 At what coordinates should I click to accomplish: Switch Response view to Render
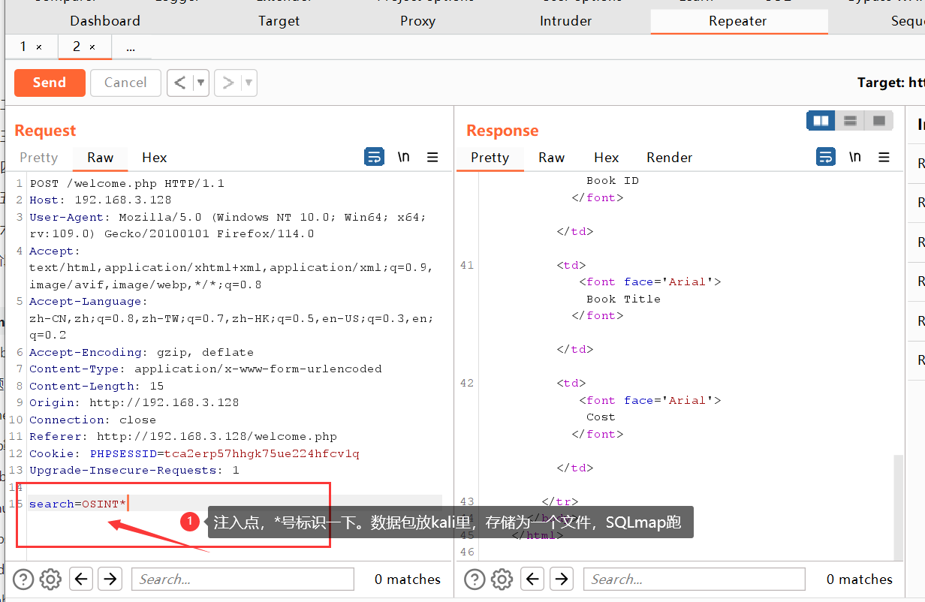(x=670, y=158)
